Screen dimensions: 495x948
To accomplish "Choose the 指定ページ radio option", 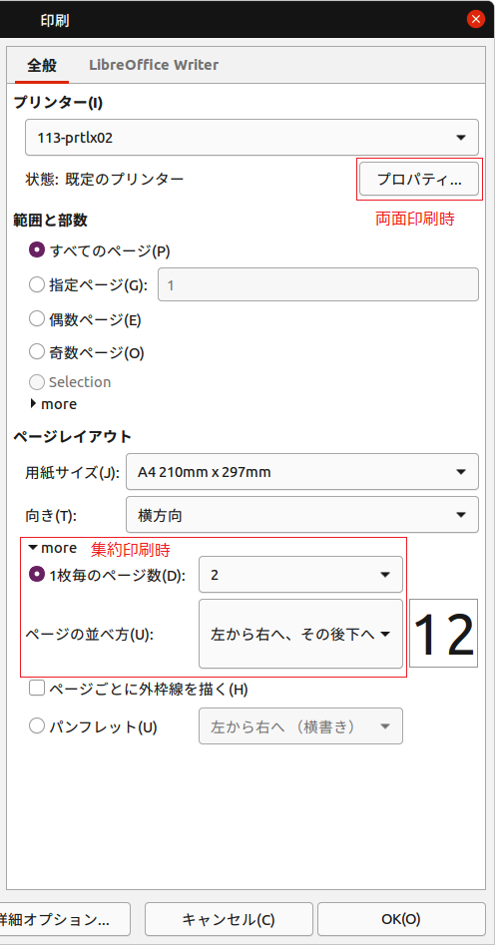I will 37,284.
